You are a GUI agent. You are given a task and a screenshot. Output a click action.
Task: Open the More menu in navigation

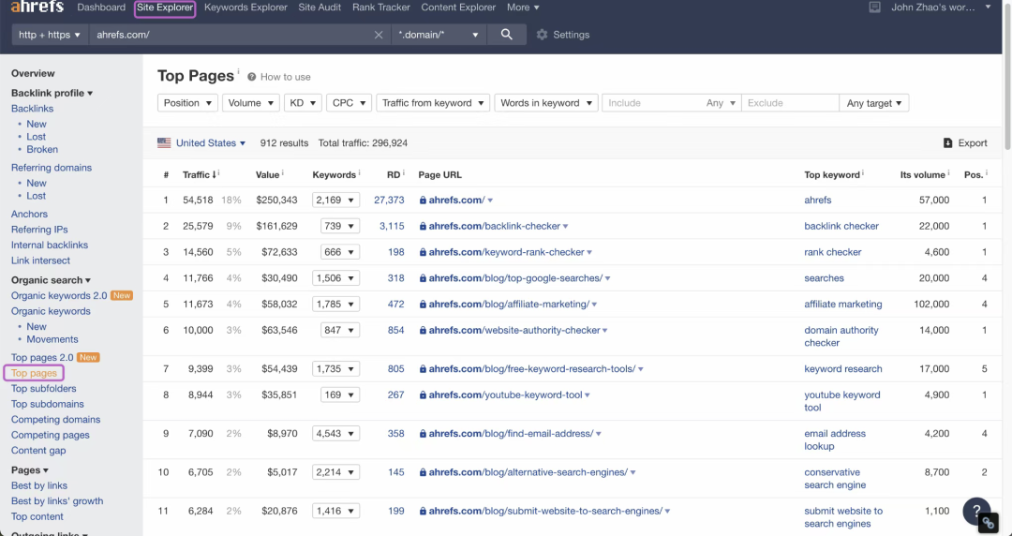pos(523,7)
